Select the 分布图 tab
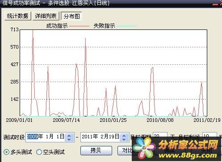This screenshot has height=162, width=222. (71, 16)
